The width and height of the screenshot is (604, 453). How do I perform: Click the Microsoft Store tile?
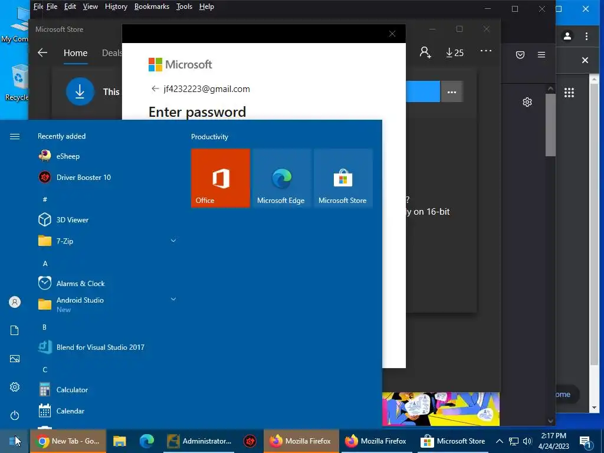[343, 178]
